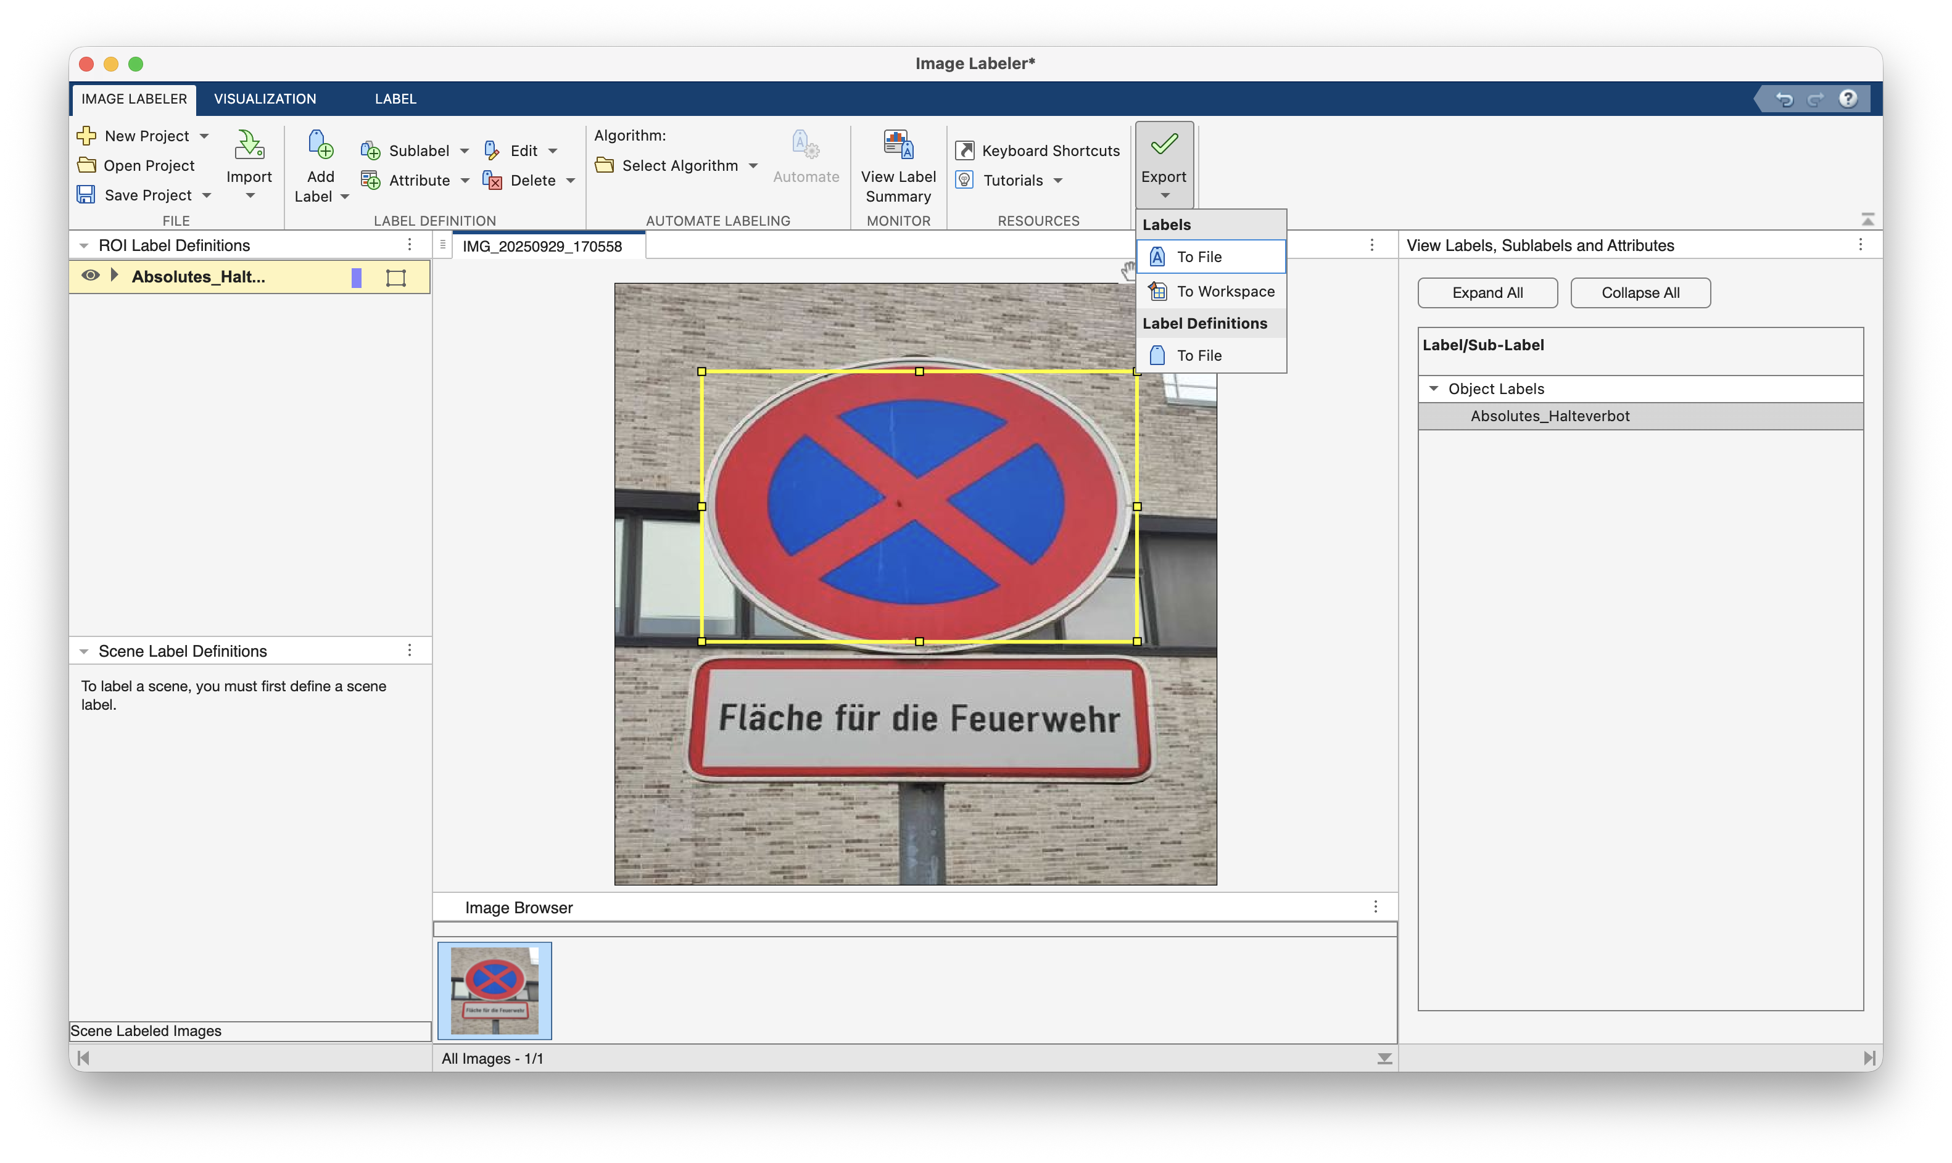1952x1163 pixels.
Task: Click the purple label color swatch
Action: pyautogui.click(x=357, y=277)
